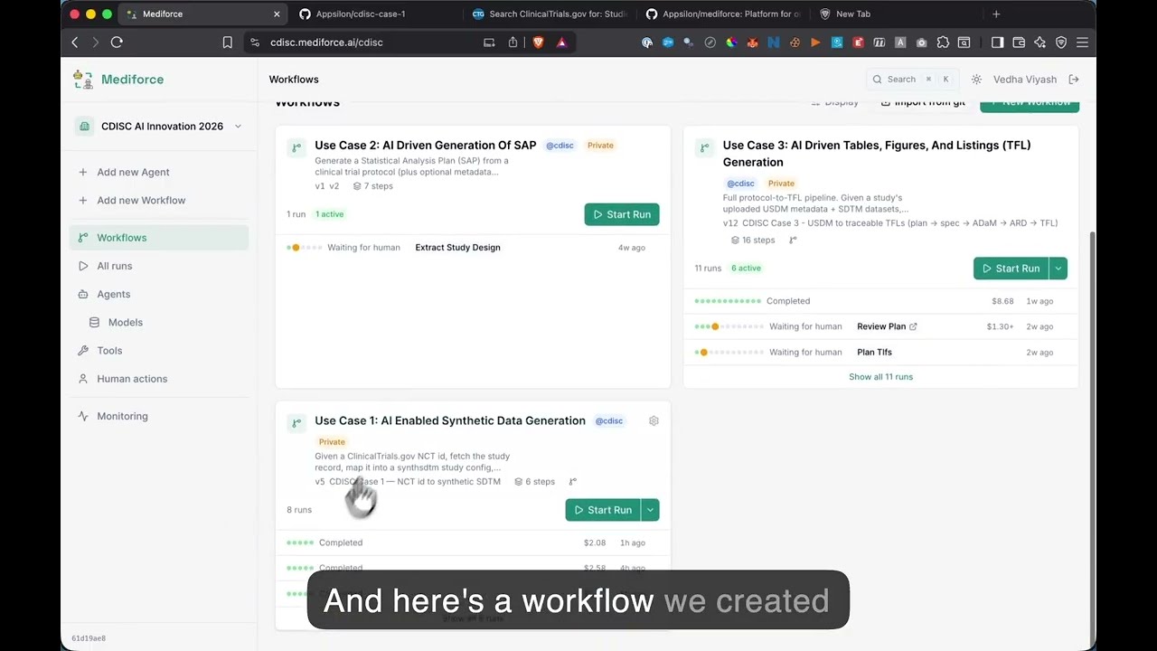
Task: Start Run for Use Case 1 synthetic data
Action: 603,510
